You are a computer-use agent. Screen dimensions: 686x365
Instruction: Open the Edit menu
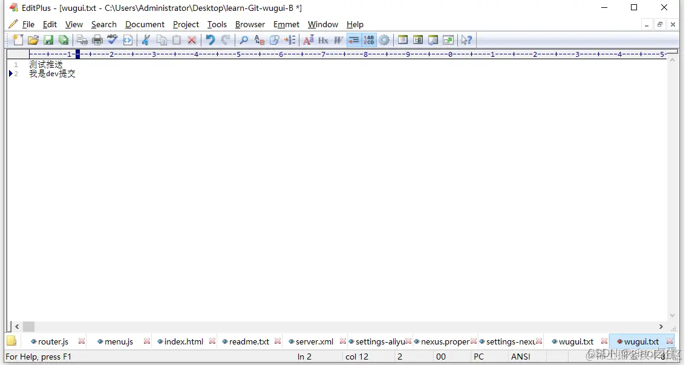pos(50,25)
